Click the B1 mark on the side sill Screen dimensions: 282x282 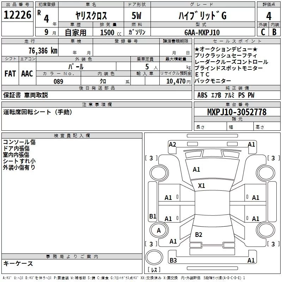[x=153, y=216]
